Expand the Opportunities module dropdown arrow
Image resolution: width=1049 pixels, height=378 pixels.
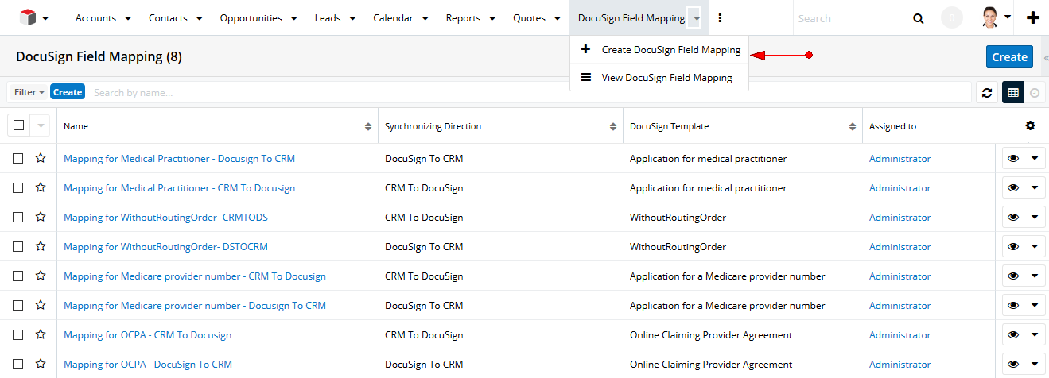[x=294, y=18]
